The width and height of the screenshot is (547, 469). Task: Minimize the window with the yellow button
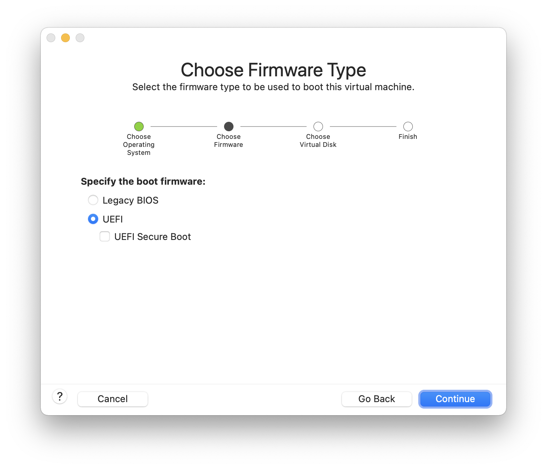(65, 38)
